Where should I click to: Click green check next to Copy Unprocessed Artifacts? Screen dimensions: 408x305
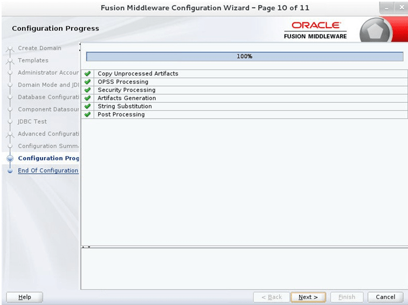pos(88,74)
